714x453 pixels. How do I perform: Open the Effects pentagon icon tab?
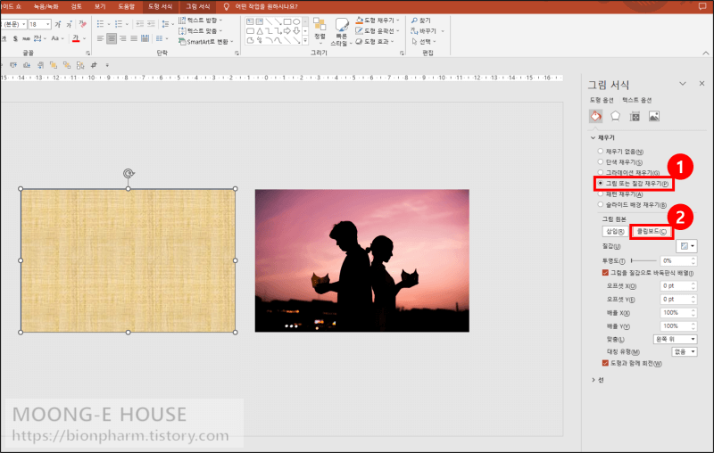pos(615,117)
